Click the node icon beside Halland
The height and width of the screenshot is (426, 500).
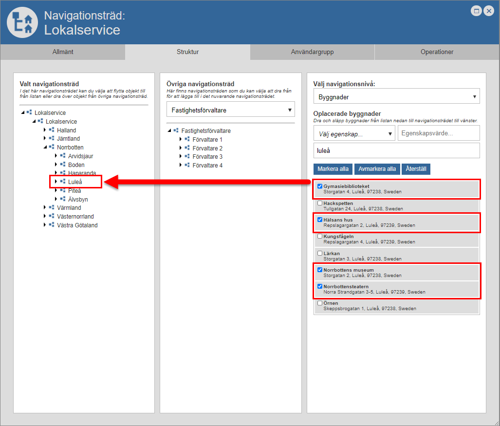(52, 130)
